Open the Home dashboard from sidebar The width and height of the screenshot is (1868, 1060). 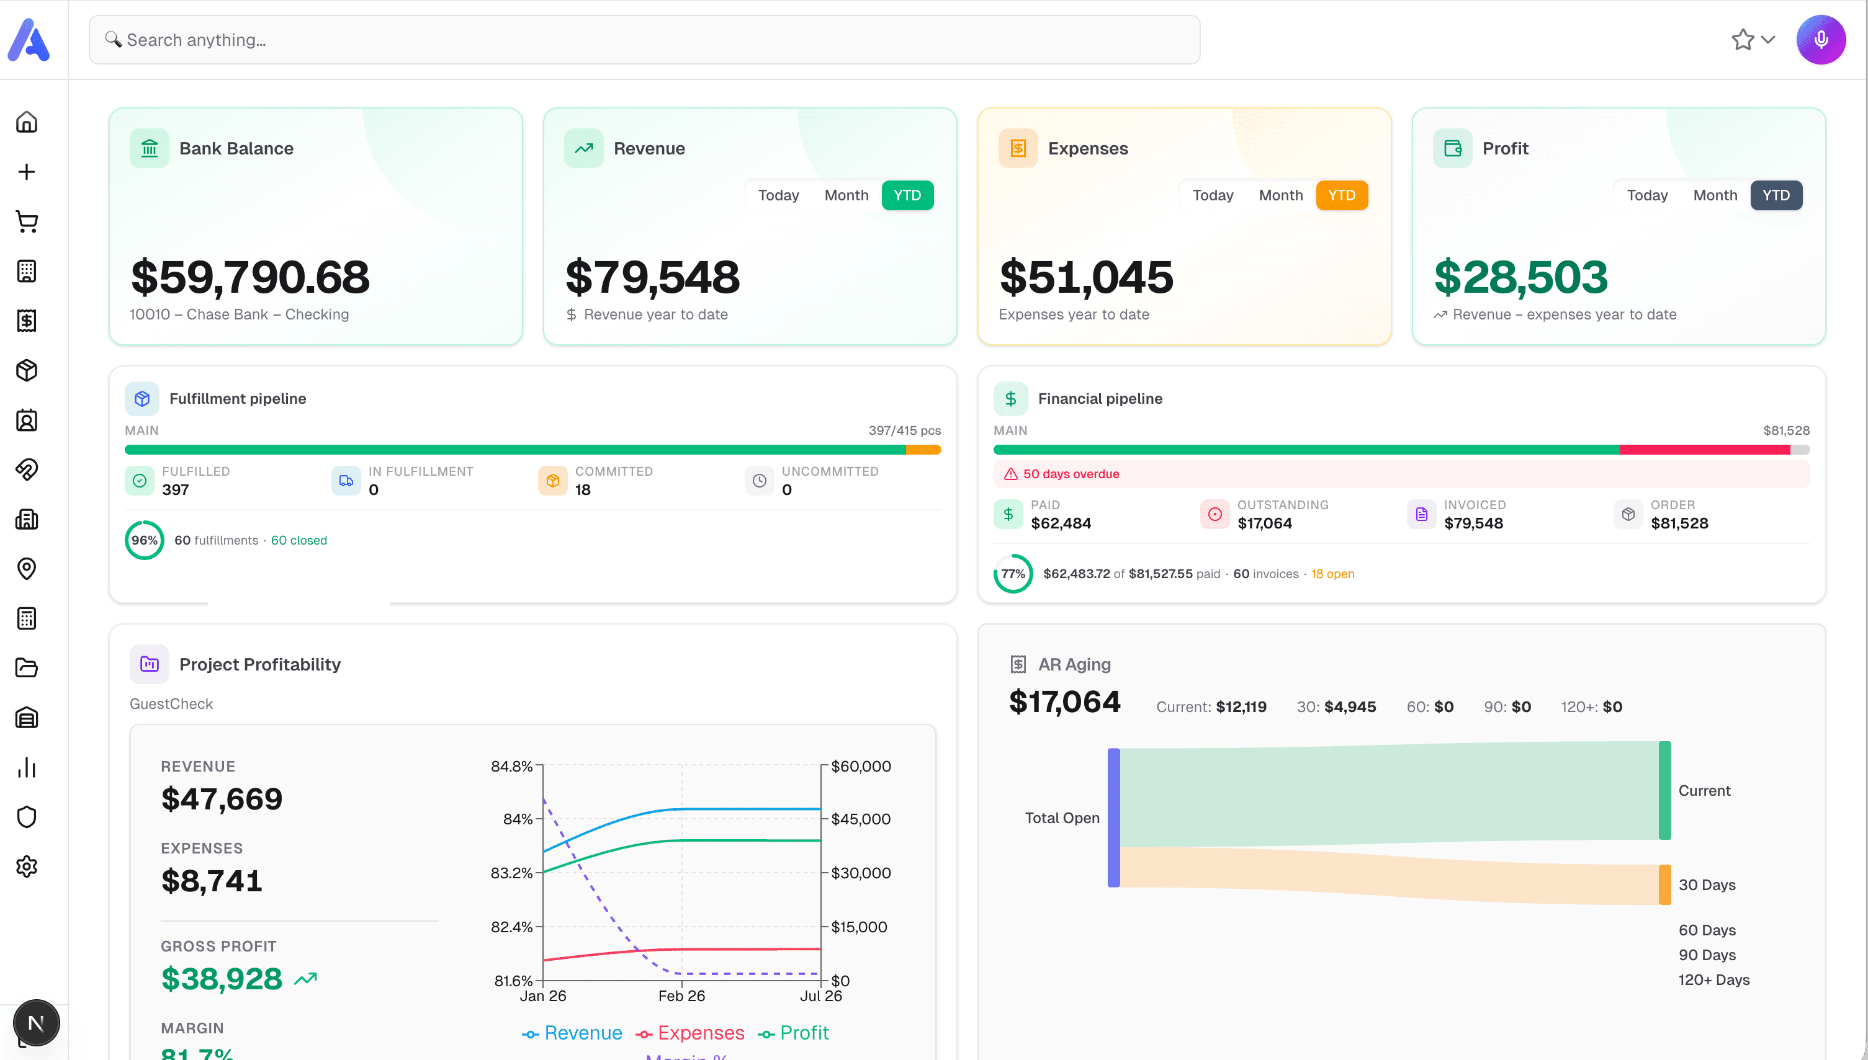coord(27,122)
